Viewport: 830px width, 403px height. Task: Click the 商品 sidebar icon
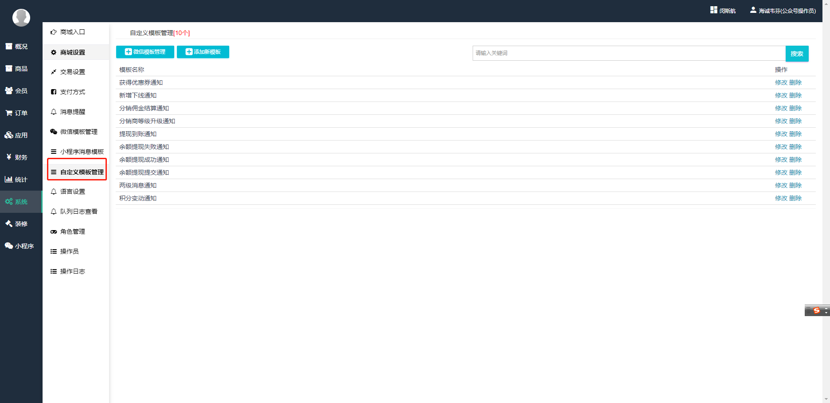click(8, 68)
